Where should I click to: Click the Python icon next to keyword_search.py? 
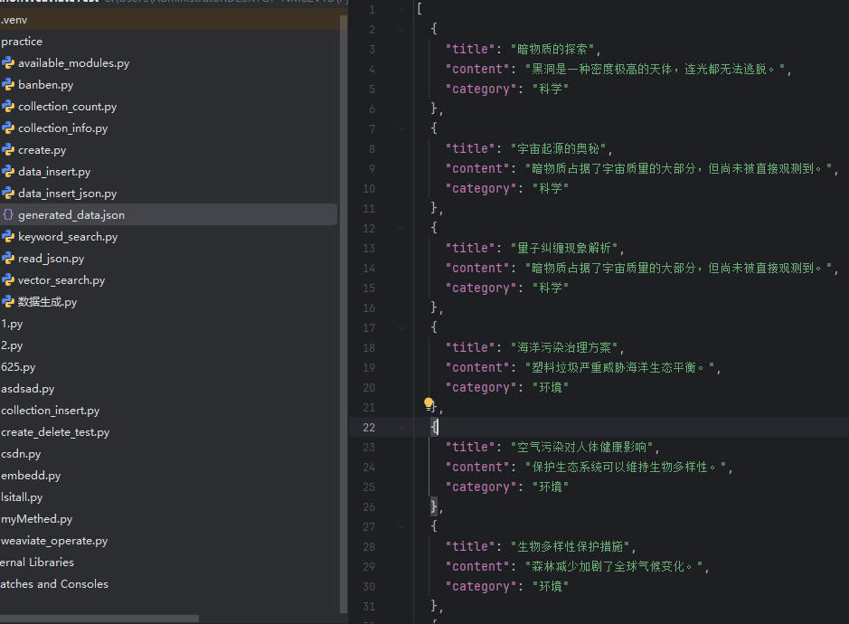(x=8, y=237)
